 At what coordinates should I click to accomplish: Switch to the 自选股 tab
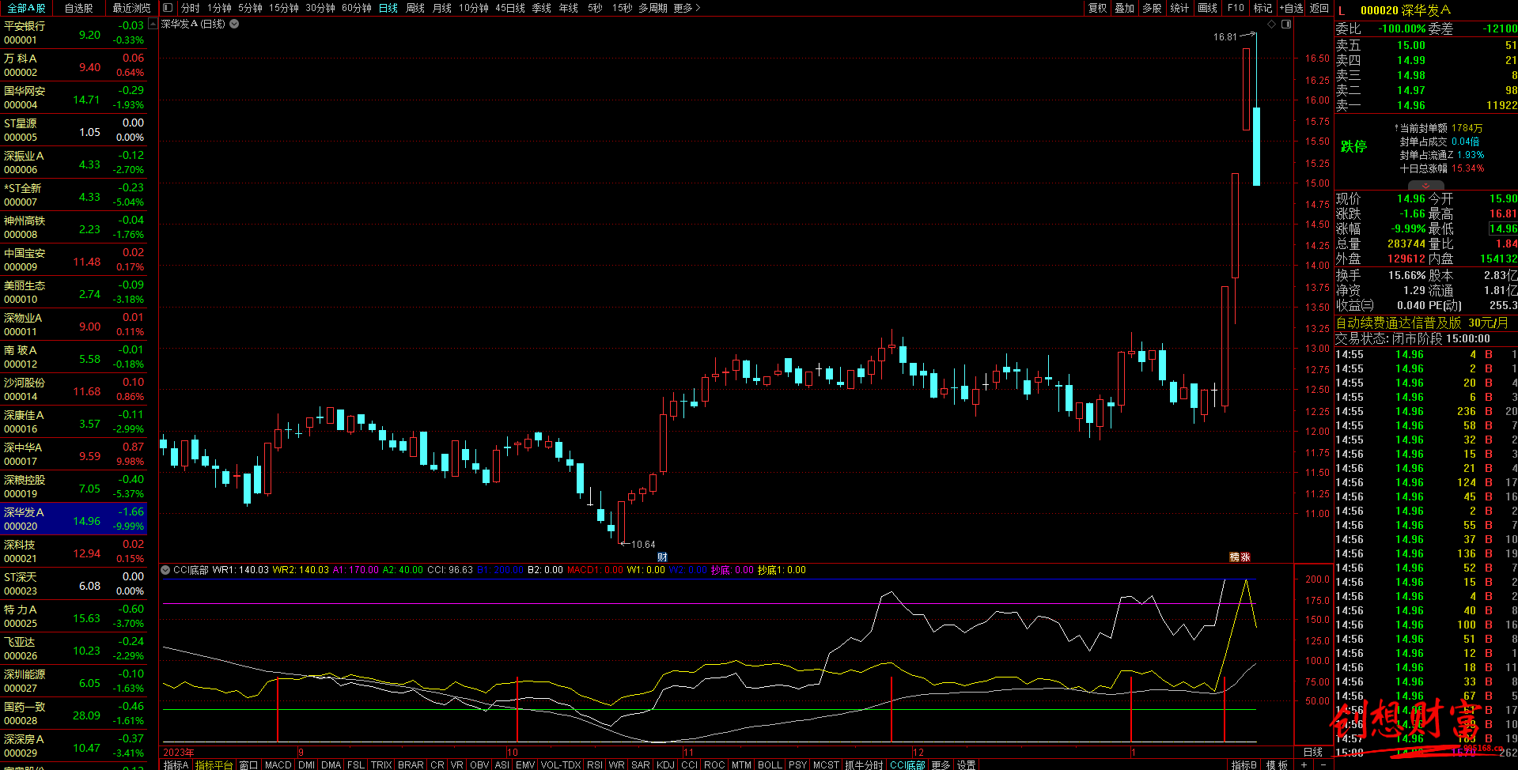(x=78, y=8)
